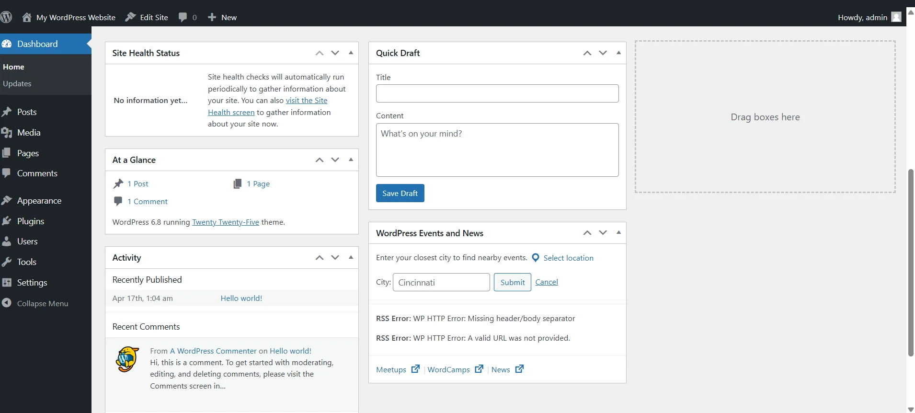915x413 pixels.
Task: Move Quick Draft box up
Action: tap(587, 53)
